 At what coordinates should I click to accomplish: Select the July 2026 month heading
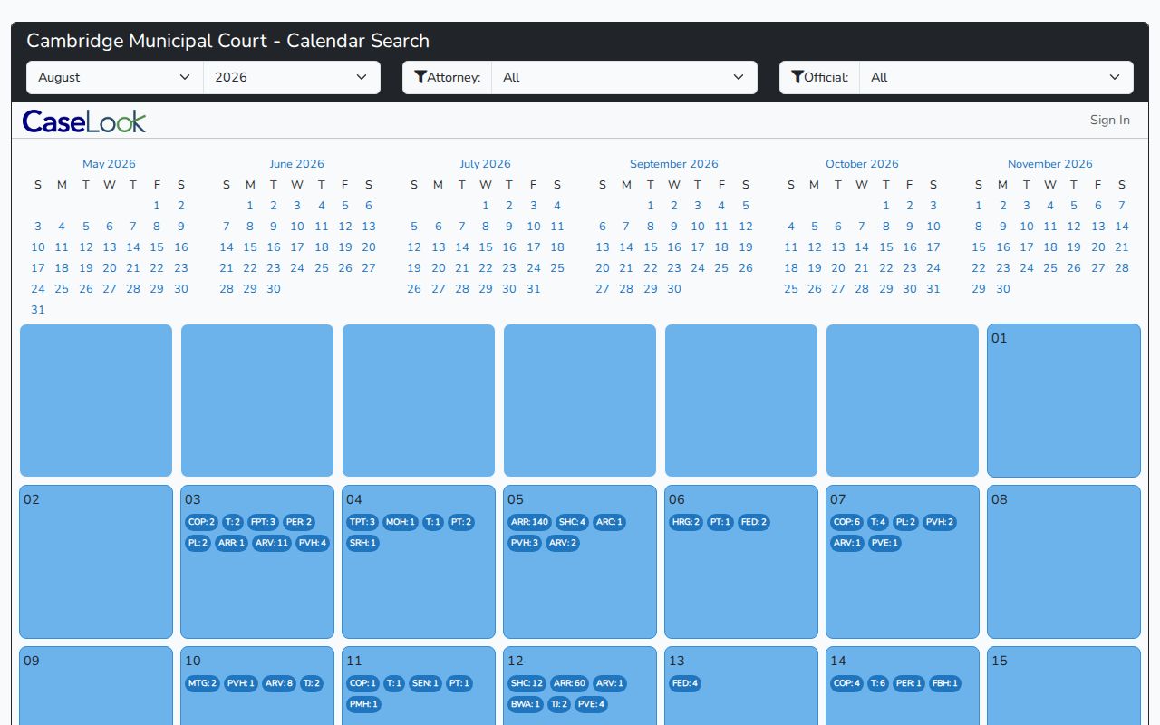point(485,164)
